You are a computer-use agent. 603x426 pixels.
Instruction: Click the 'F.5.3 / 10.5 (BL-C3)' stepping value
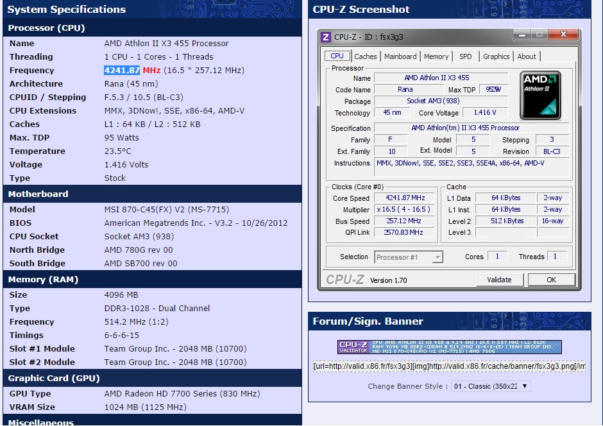pyautogui.click(x=144, y=98)
